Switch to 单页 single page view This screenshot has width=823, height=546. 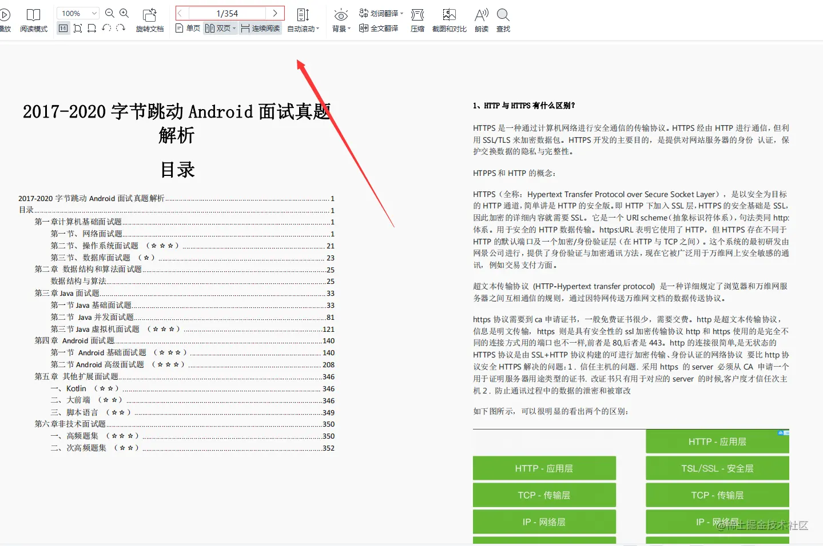point(188,28)
